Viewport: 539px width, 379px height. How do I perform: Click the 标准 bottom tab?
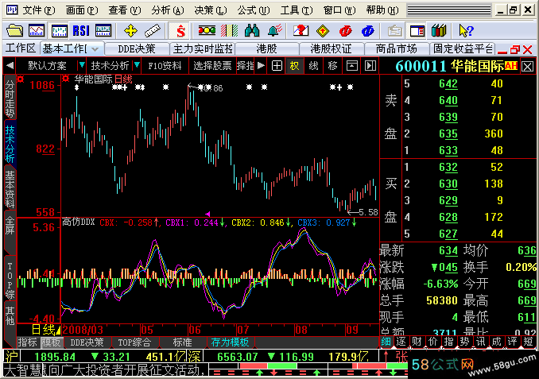coord(183,342)
